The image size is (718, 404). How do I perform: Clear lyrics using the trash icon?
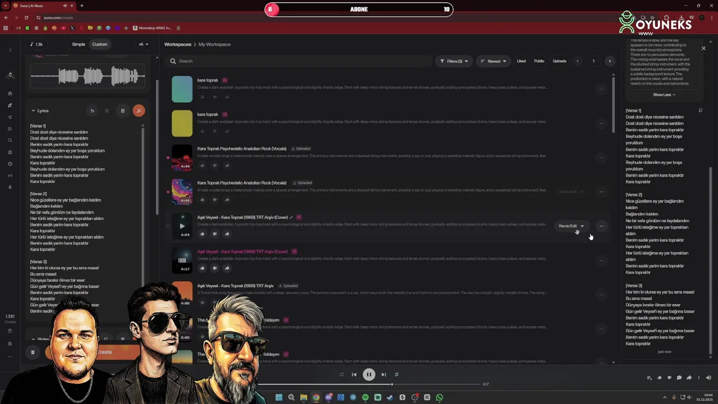(122, 111)
